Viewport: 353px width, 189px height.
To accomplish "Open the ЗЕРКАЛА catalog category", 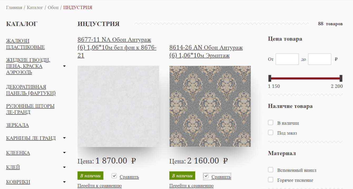I will (17, 125).
